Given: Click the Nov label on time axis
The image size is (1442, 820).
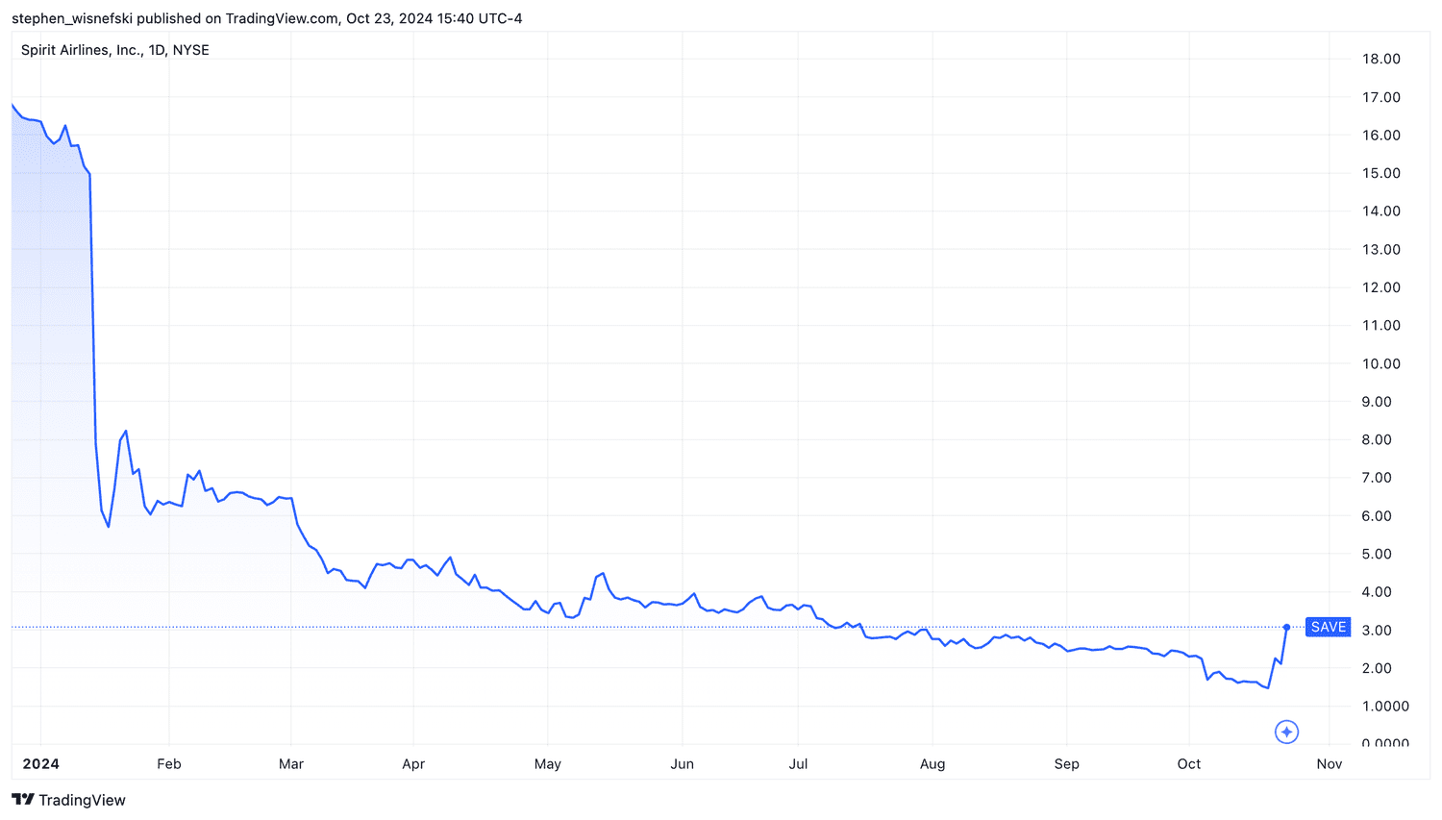Looking at the screenshot, I should click(1330, 764).
